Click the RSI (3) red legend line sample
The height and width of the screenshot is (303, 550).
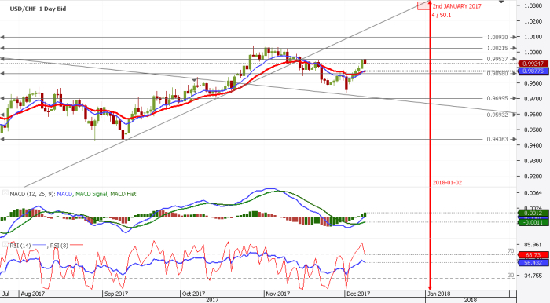(x=76, y=245)
